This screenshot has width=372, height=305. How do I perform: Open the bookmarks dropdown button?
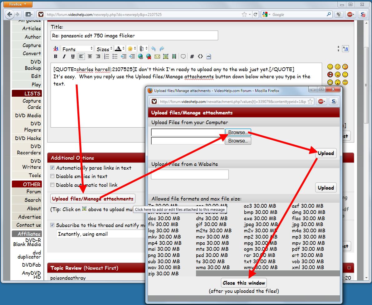[29, 14]
